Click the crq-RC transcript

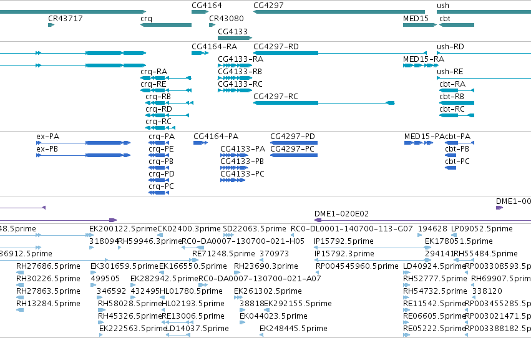pos(160,128)
